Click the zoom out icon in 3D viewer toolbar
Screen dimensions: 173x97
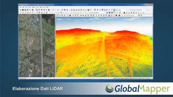coord(94,16)
